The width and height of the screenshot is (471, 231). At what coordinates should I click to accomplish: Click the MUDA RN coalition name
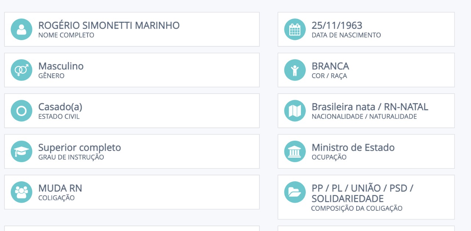(x=60, y=188)
